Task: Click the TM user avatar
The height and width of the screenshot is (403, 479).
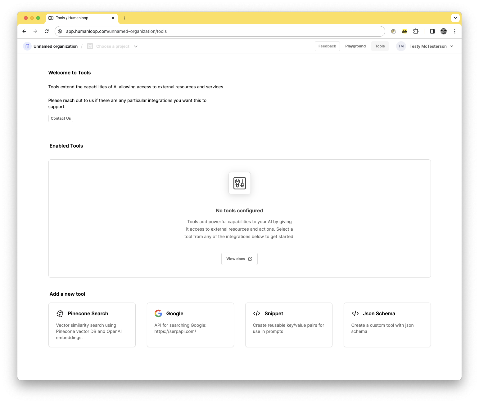Action: [401, 46]
